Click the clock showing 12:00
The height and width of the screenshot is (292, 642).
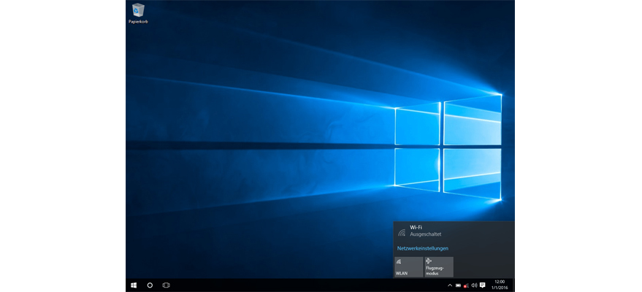[500, 282]
